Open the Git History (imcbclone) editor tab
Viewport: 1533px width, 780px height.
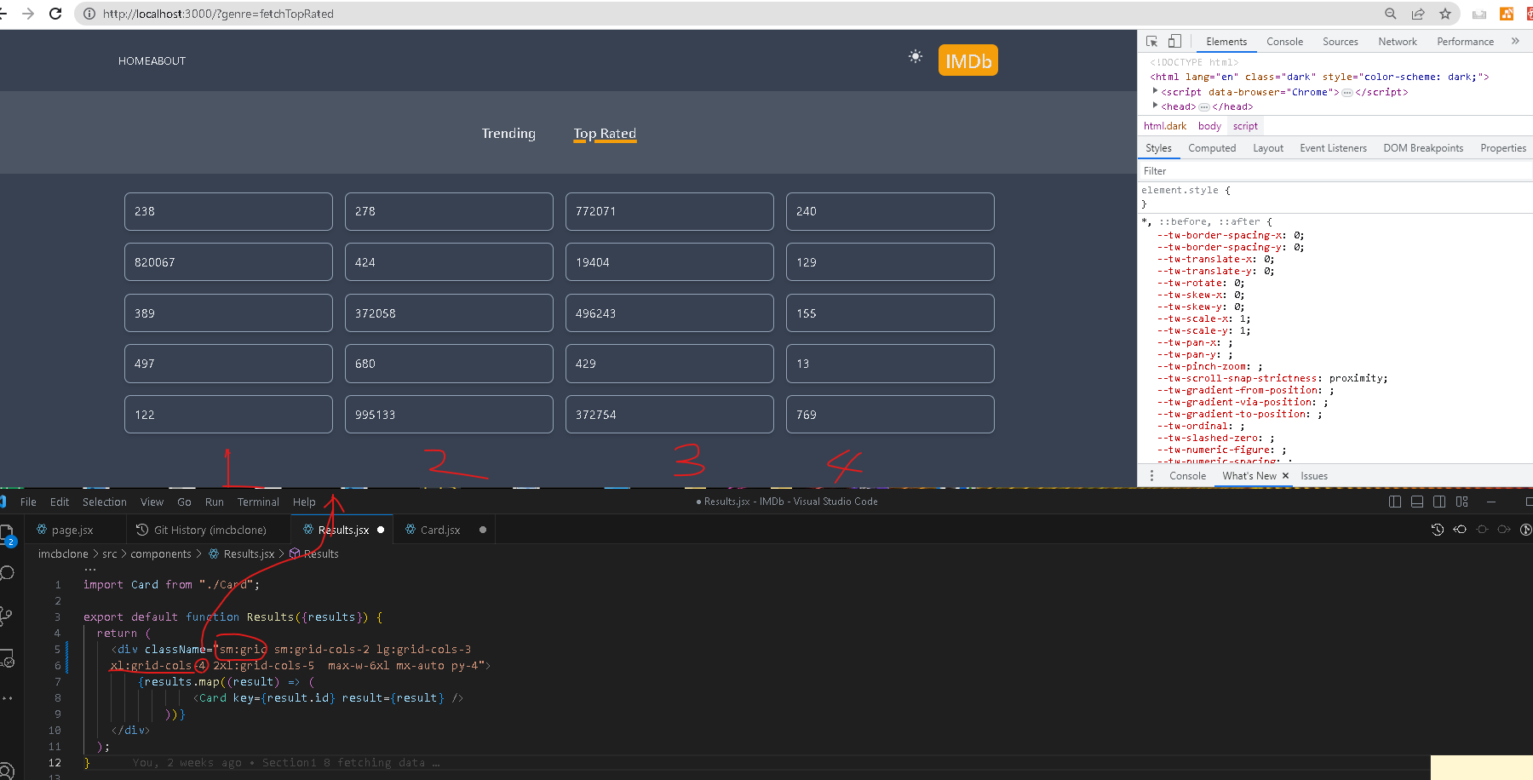pos(210,530)
